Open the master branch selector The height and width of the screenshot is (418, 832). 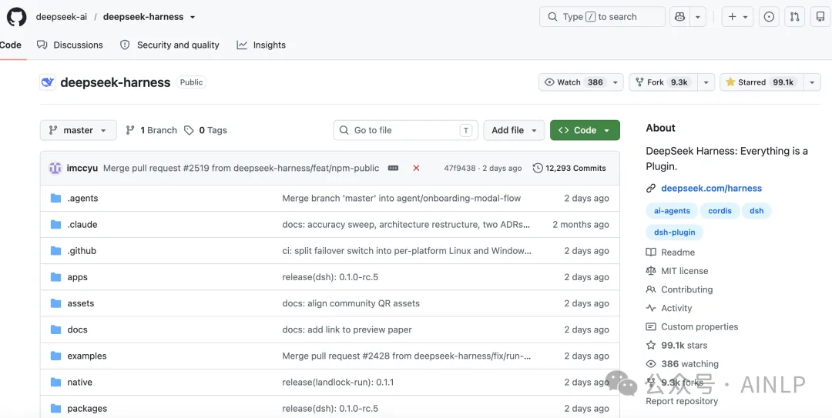[x=78, y=130]
